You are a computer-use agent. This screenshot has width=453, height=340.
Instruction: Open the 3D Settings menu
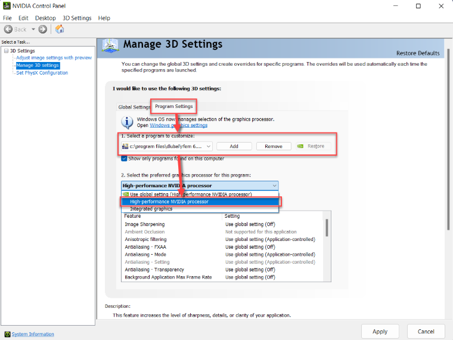[77, 18]
